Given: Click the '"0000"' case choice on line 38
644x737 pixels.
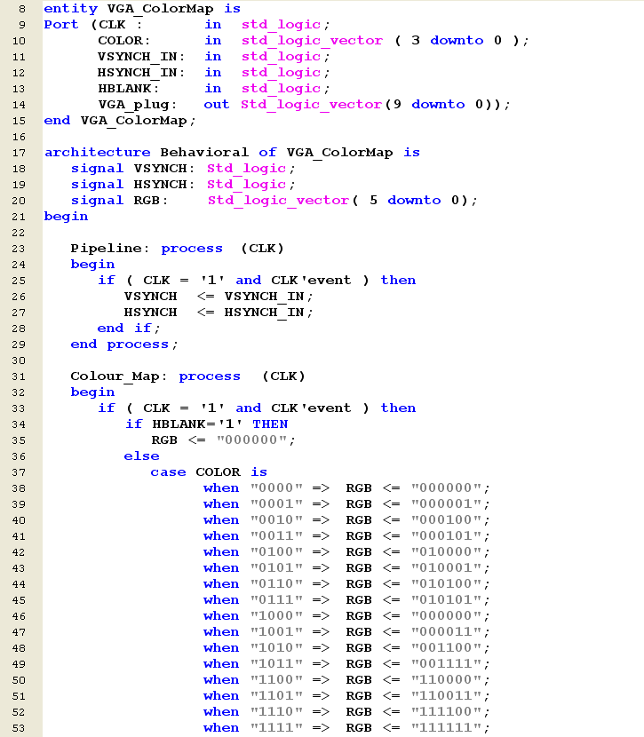Looking at the screenshot, I should point(276,487).
